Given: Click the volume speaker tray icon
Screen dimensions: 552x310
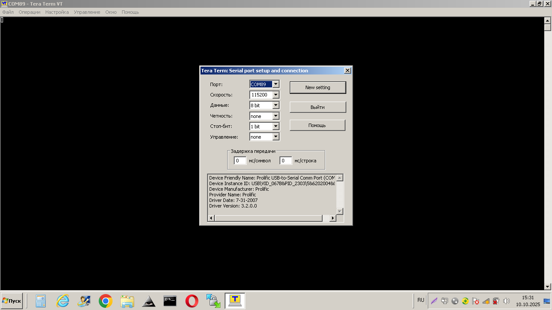Looking at the screenshot, I should click(506, 301).
